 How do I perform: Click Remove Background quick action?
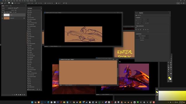[x=142, y=36]
